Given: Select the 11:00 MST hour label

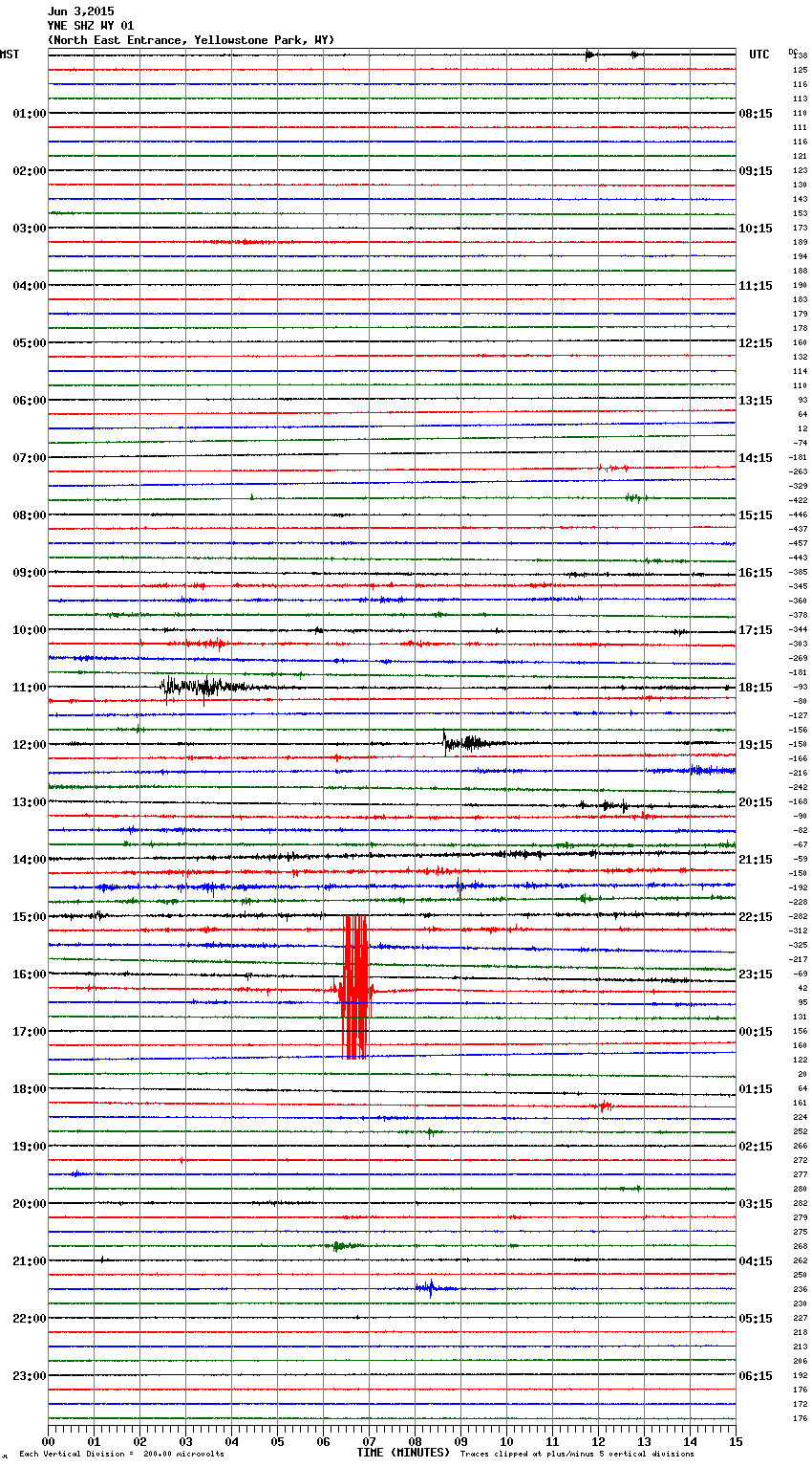Looking at the screenshot, I should (x=29, y=688).
